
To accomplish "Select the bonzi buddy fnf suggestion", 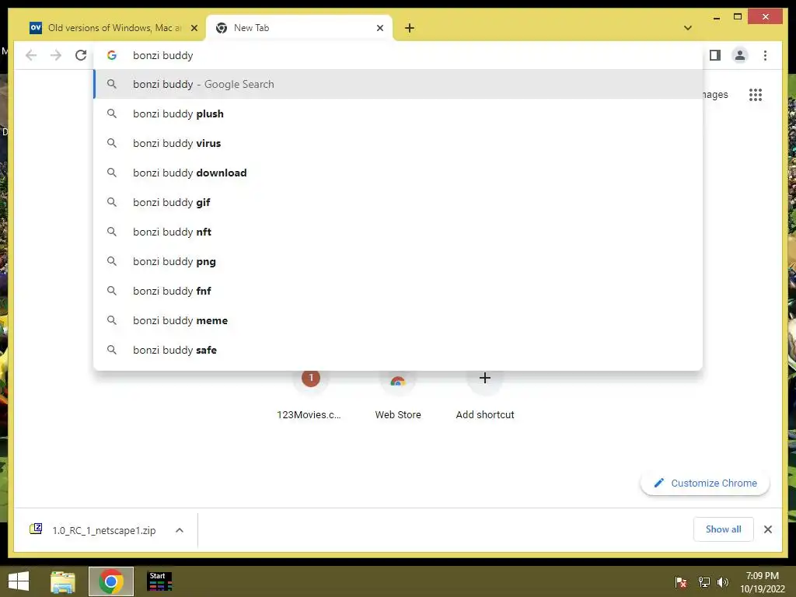I will tap(398, 291).
